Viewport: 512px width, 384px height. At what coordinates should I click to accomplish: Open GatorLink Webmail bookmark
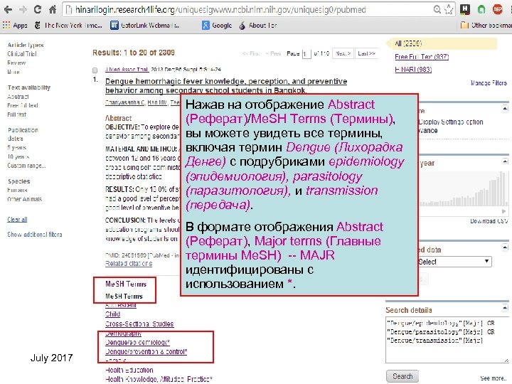[145, 25]
